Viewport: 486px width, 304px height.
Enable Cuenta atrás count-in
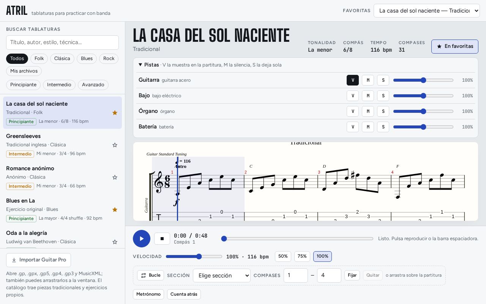[x=184, y=294]
